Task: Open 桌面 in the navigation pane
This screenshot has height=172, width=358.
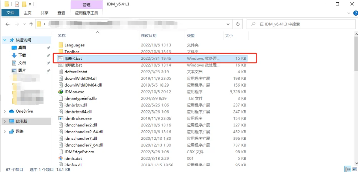Action: (x=22, y=48)
